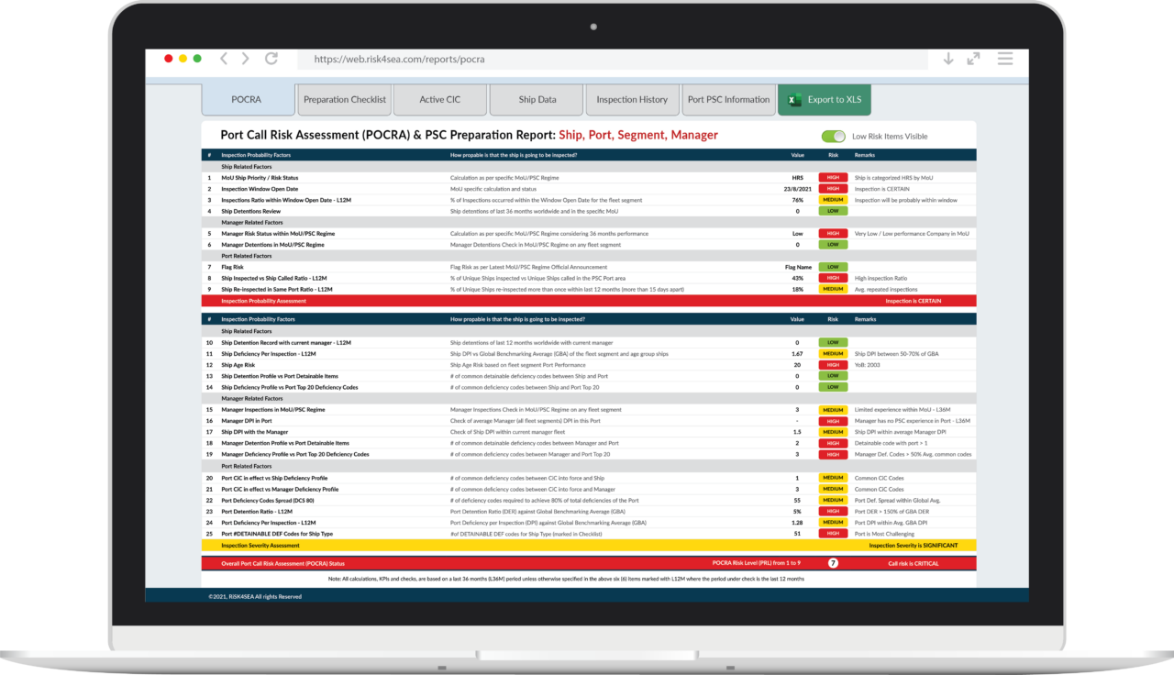Navigate back using the back arrow
1174x675 pixels.
tap(224, 58)
